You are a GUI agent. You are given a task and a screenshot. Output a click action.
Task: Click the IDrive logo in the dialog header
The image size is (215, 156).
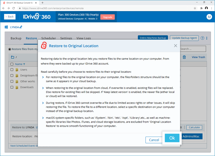(44, 46)
